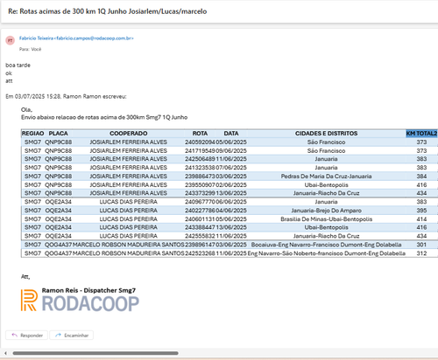Click route number 240227786
The width and height of the screenshot is (438, 360).
coord(200,211)
